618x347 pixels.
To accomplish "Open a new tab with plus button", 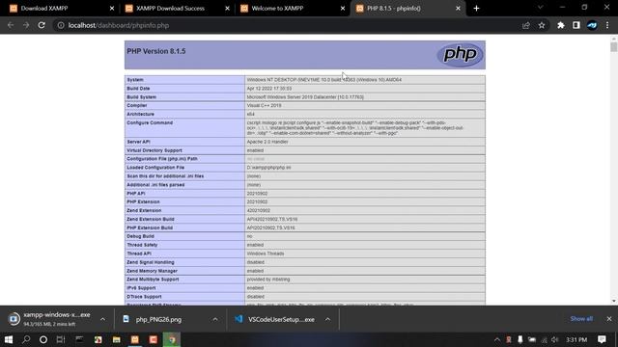I will pyautogui.click(x=476, y=9).
